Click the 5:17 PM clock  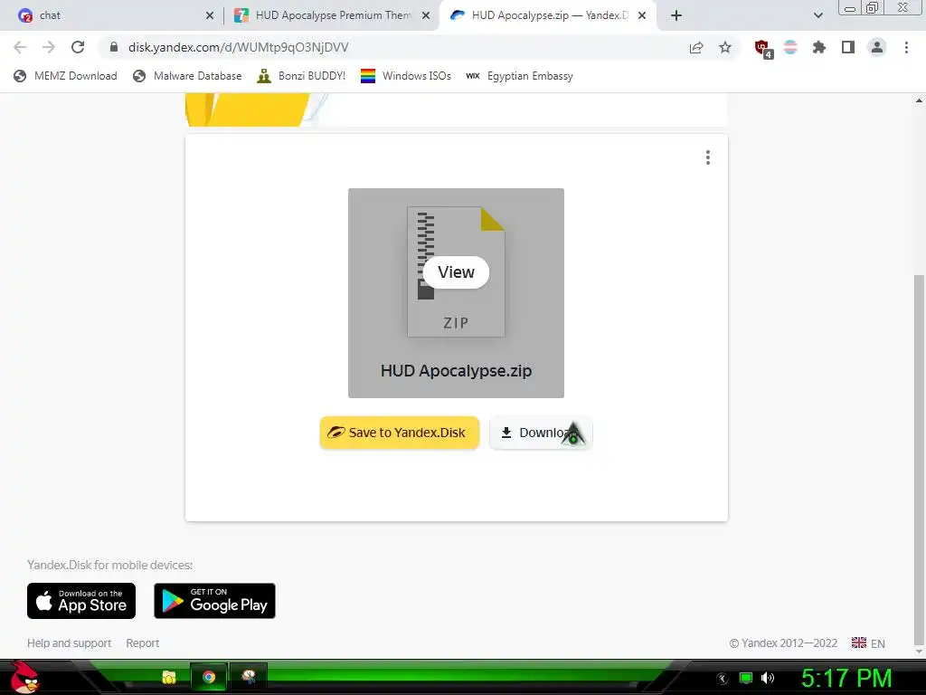pos(846,679)
